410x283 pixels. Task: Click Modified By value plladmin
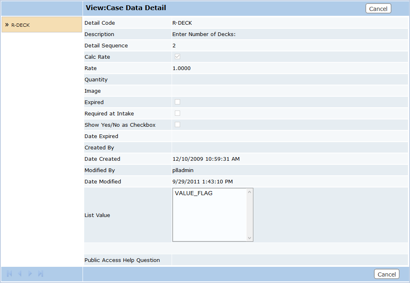tap(183, 170)
